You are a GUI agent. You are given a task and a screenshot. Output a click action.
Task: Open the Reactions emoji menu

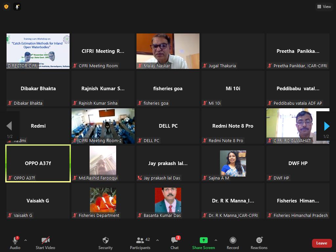pos(259,243)
